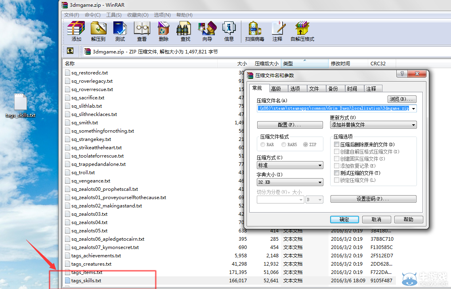Click the tags_creatures.txt file icon
The height and width of the screenshot is (289, 451).
(68, 264)
